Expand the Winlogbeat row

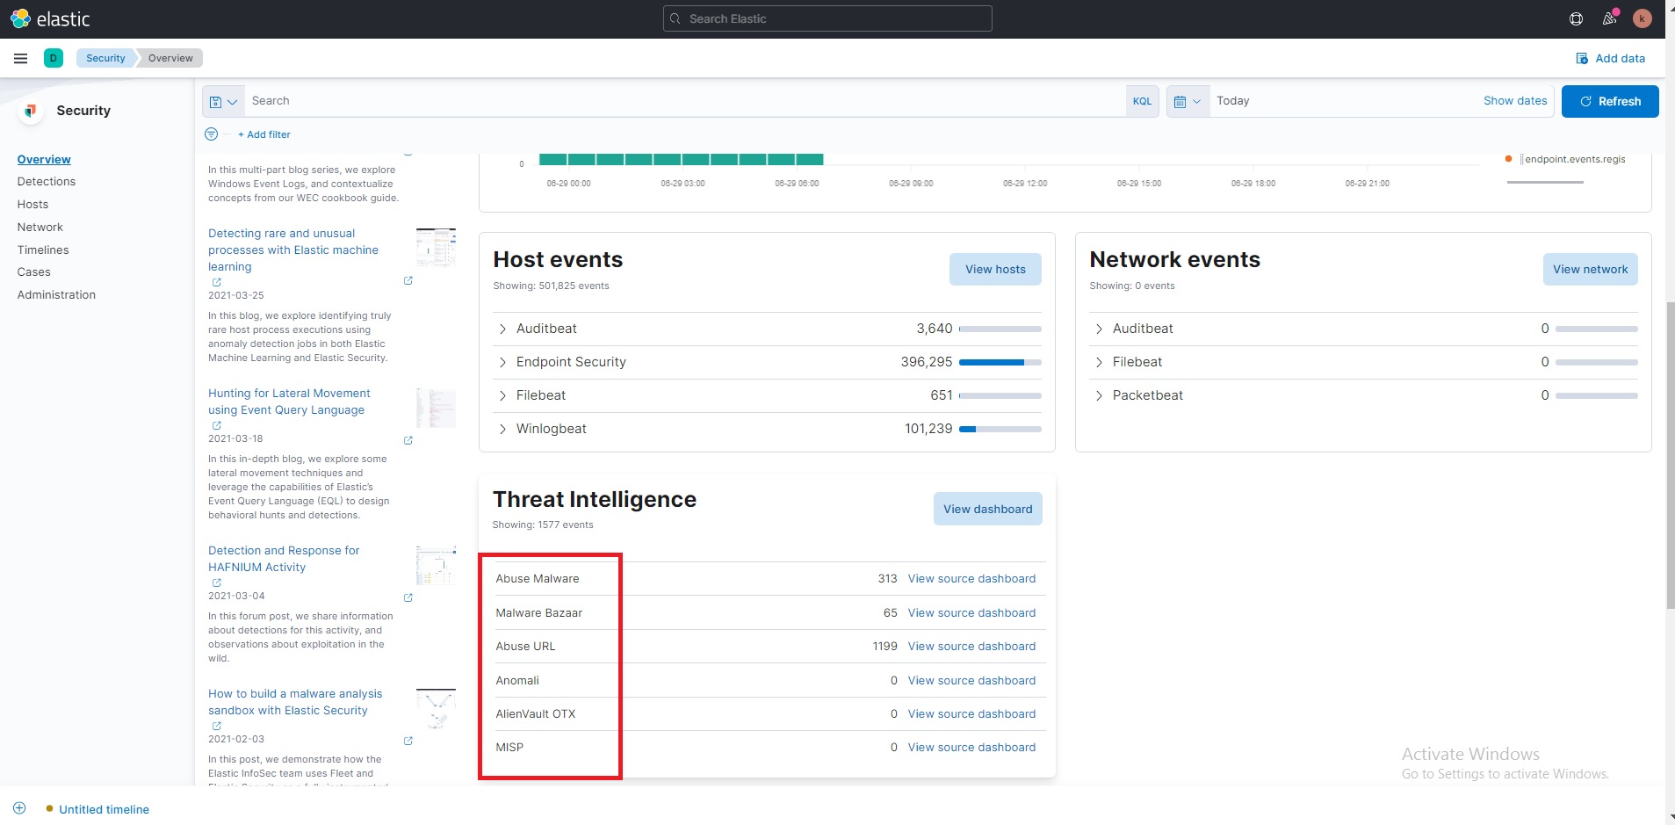click(x=502, y=429)
